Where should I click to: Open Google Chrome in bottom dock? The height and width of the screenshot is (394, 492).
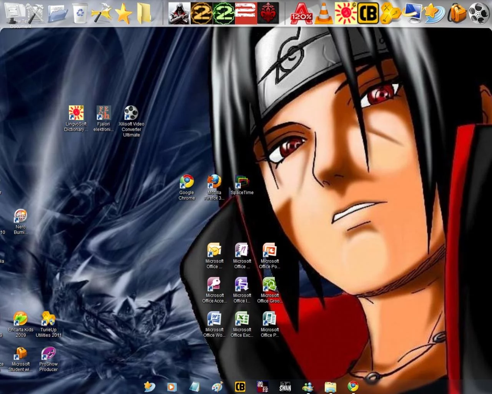(x=353, y=386)
